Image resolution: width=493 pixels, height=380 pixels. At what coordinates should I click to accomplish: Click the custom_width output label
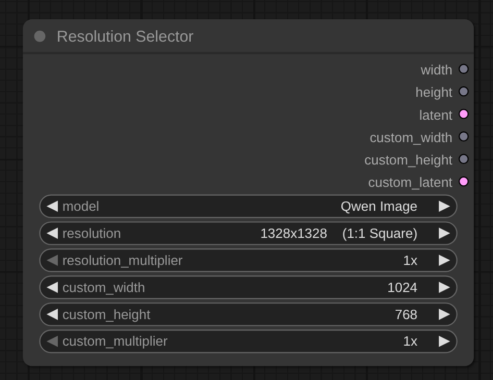click(411, 137)
